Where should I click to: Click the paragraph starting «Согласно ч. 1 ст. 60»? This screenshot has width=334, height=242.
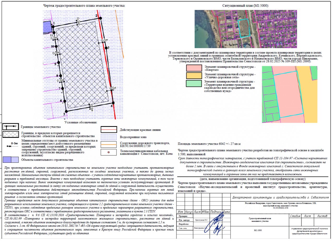pyautogui.click(x=89, y=229)
